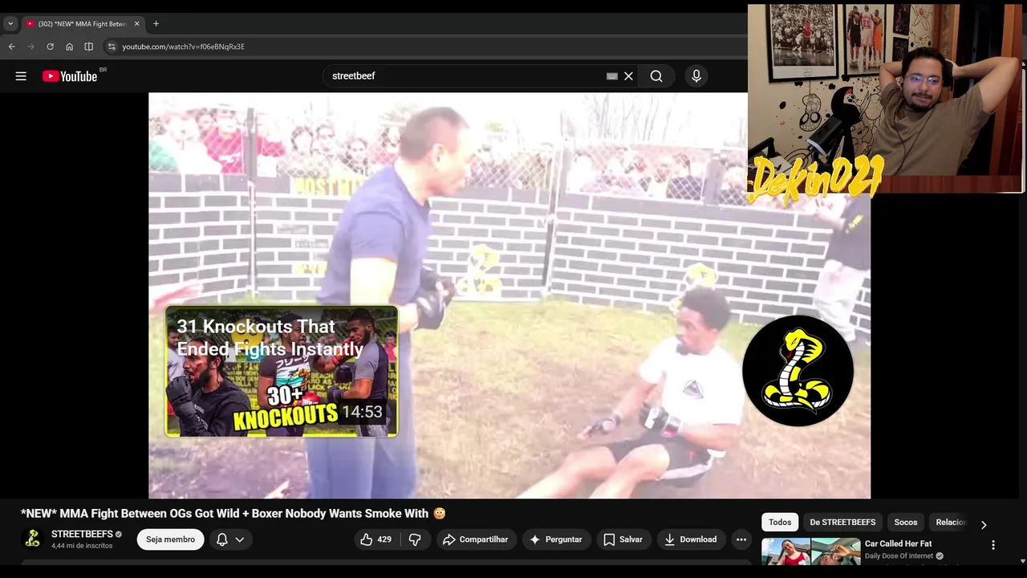Click 4,44 mi de inscritos text

click(82, 546)
